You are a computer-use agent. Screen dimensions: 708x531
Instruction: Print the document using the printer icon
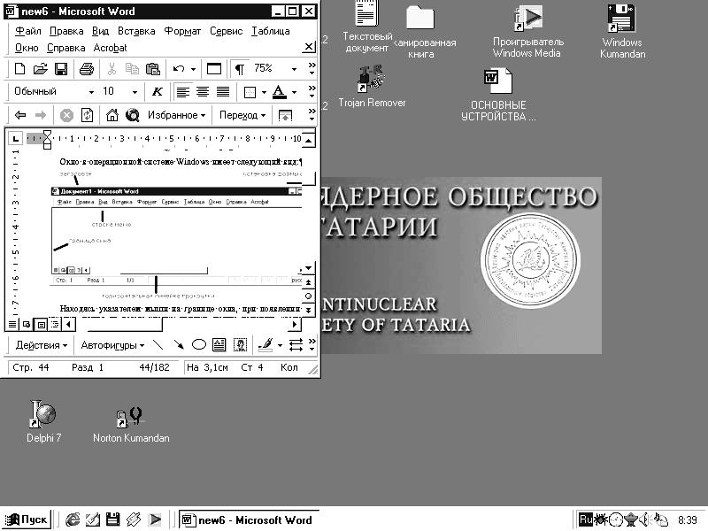(86, 69)
